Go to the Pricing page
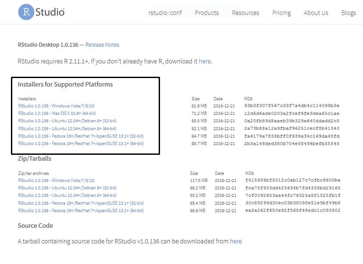363x264 pixels. click(281, 13)
